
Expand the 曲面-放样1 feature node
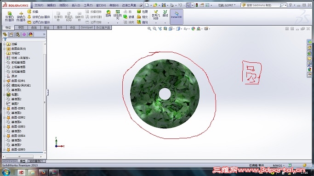pyautogui.click(x=4, y=108)
